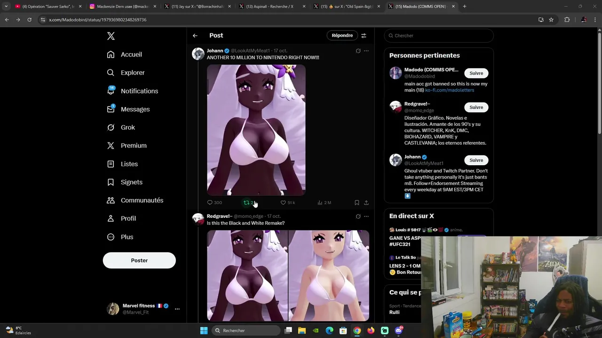Open more options on Redgrave's reply
This screenshot has height=338, width=602.
click(366, 216)
